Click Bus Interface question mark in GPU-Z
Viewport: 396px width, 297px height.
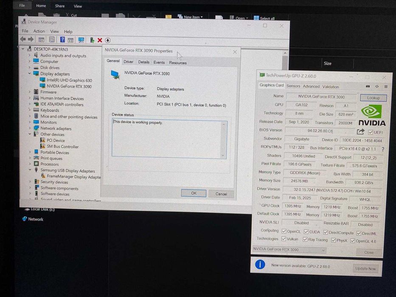coord(383,149)
